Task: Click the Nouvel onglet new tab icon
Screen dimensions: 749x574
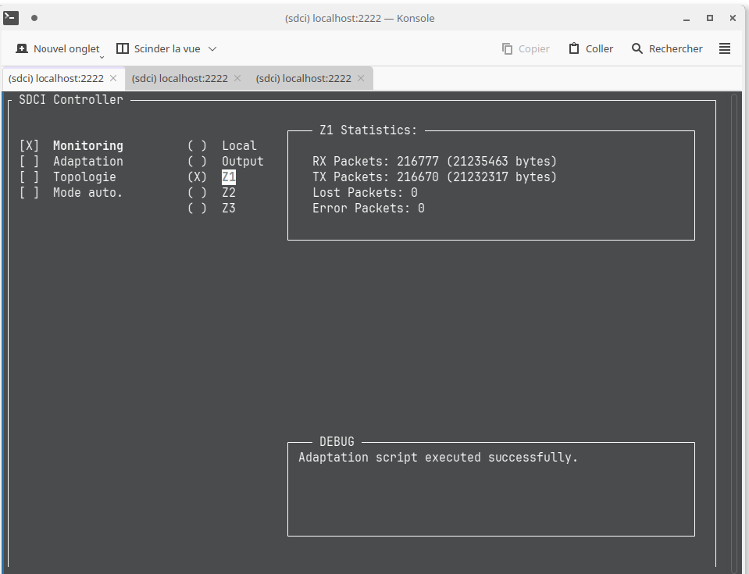Action: point(22,48)
